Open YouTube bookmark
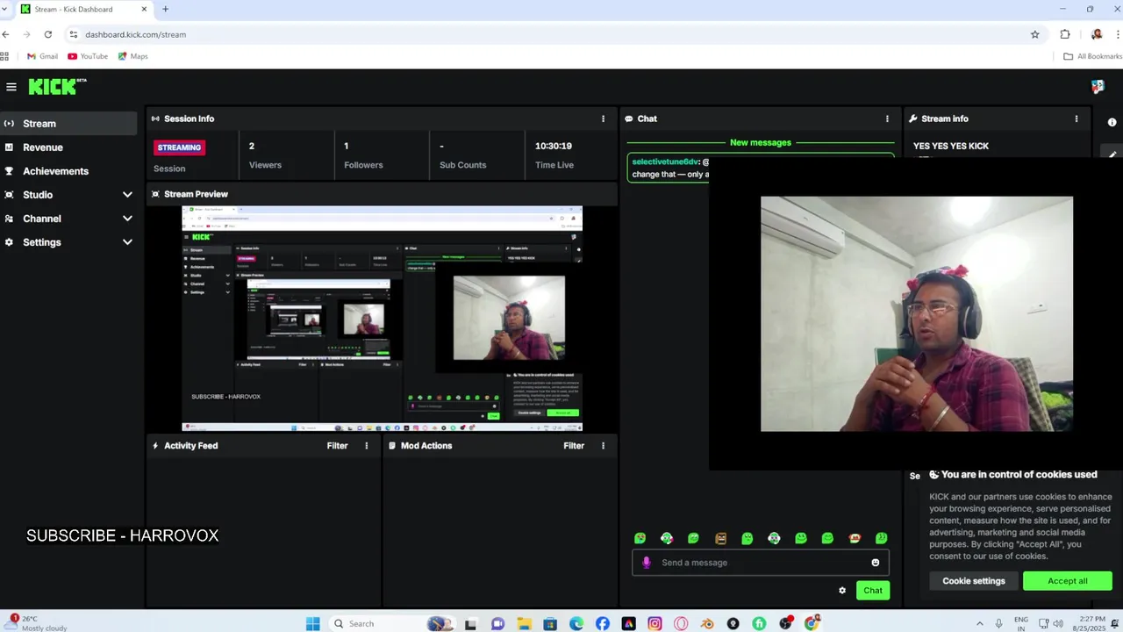The image size is (1123, 632). (x=88, y=56)
